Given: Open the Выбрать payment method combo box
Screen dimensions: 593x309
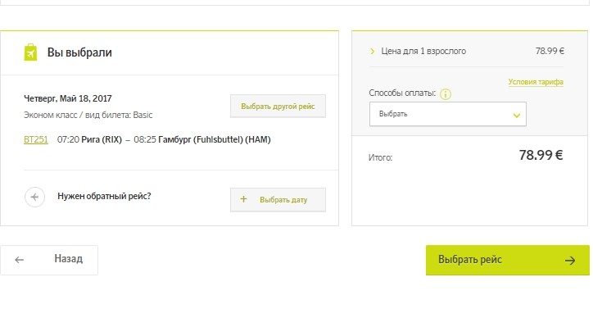Looking at the screenshot, I should [448, 114].
